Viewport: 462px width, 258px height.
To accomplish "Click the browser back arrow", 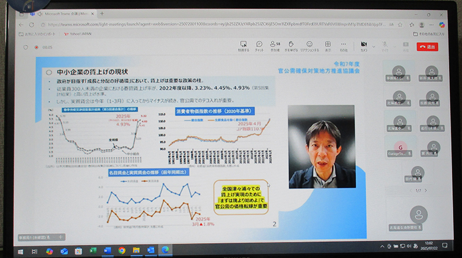I will coord(21,25).
